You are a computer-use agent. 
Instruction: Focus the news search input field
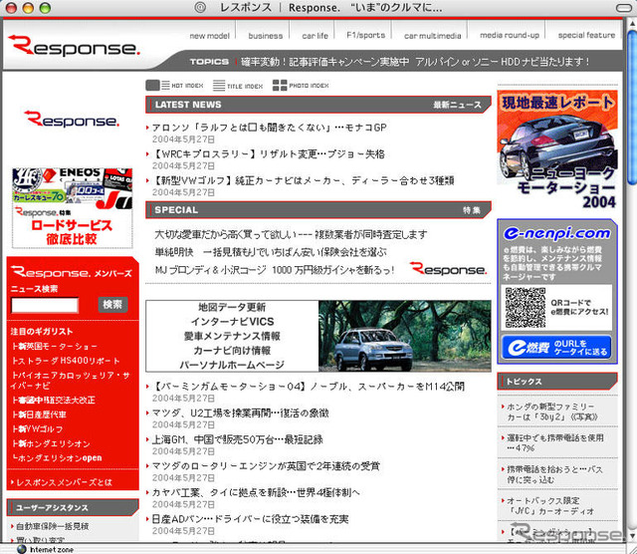click(x=45, y=305)
